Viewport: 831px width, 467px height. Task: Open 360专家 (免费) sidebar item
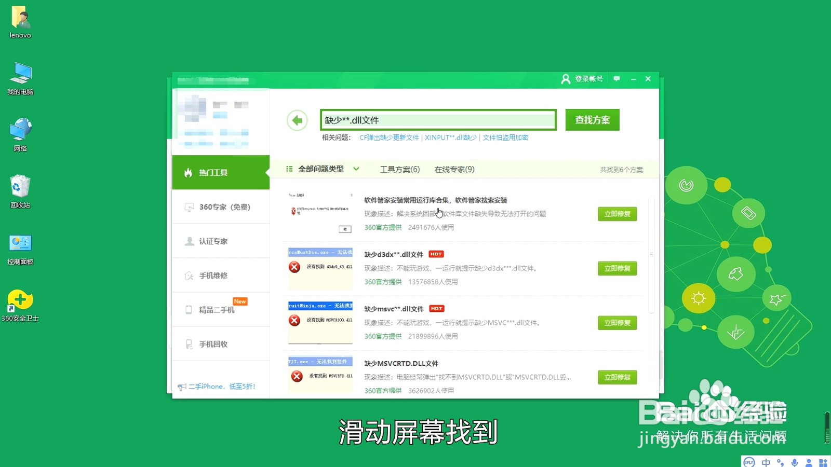221,207
